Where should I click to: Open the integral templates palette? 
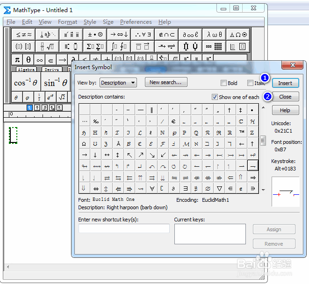click(x=119, y=47)
